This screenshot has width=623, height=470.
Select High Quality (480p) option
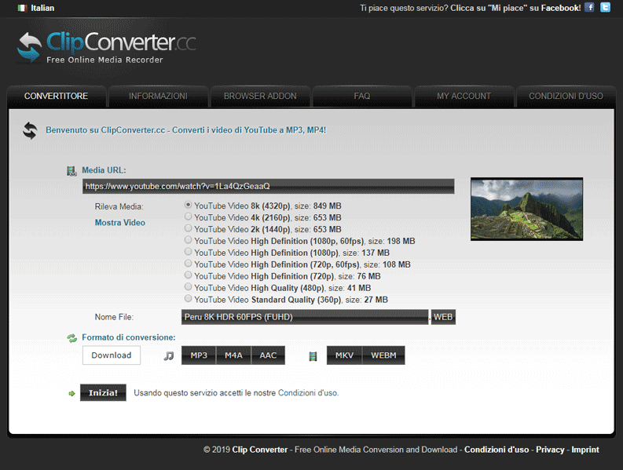188,287
